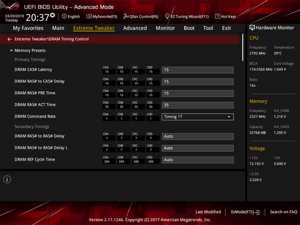Launch Qfan Control(F6) fan icon

click(x=126, y=16)
